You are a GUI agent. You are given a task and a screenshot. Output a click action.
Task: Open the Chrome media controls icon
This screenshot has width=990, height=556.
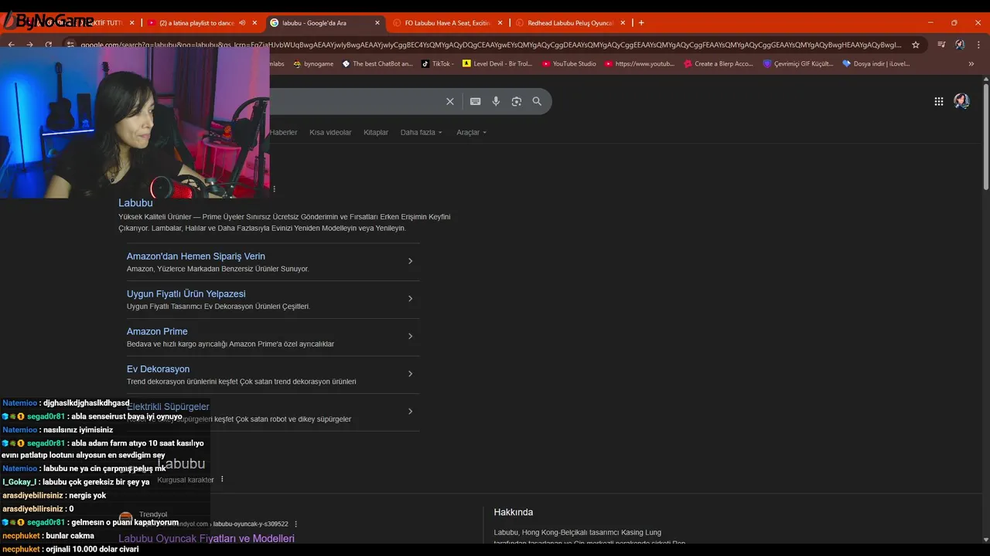point(941,45)
